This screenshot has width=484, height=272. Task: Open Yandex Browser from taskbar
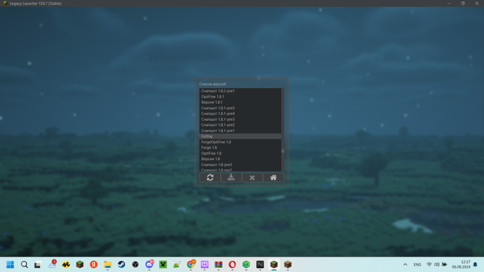(x=93, y=265)
